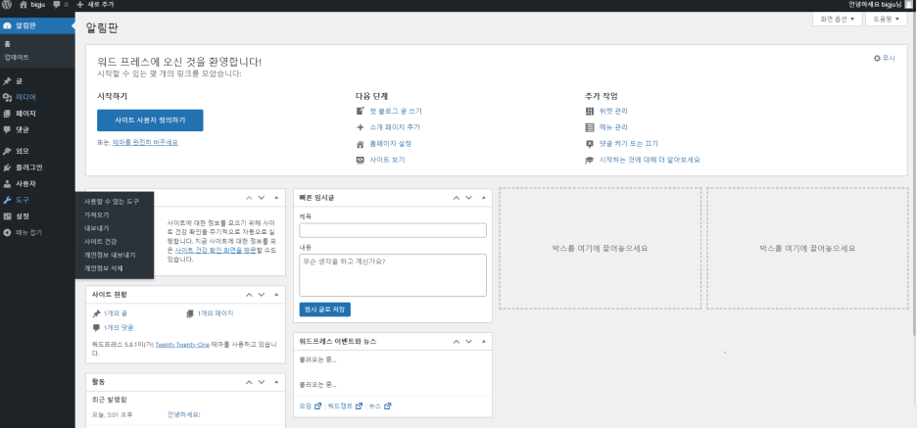Move 빠른 임시글 box down
Viewport: 917px width, 428px height.
[468, 198]
